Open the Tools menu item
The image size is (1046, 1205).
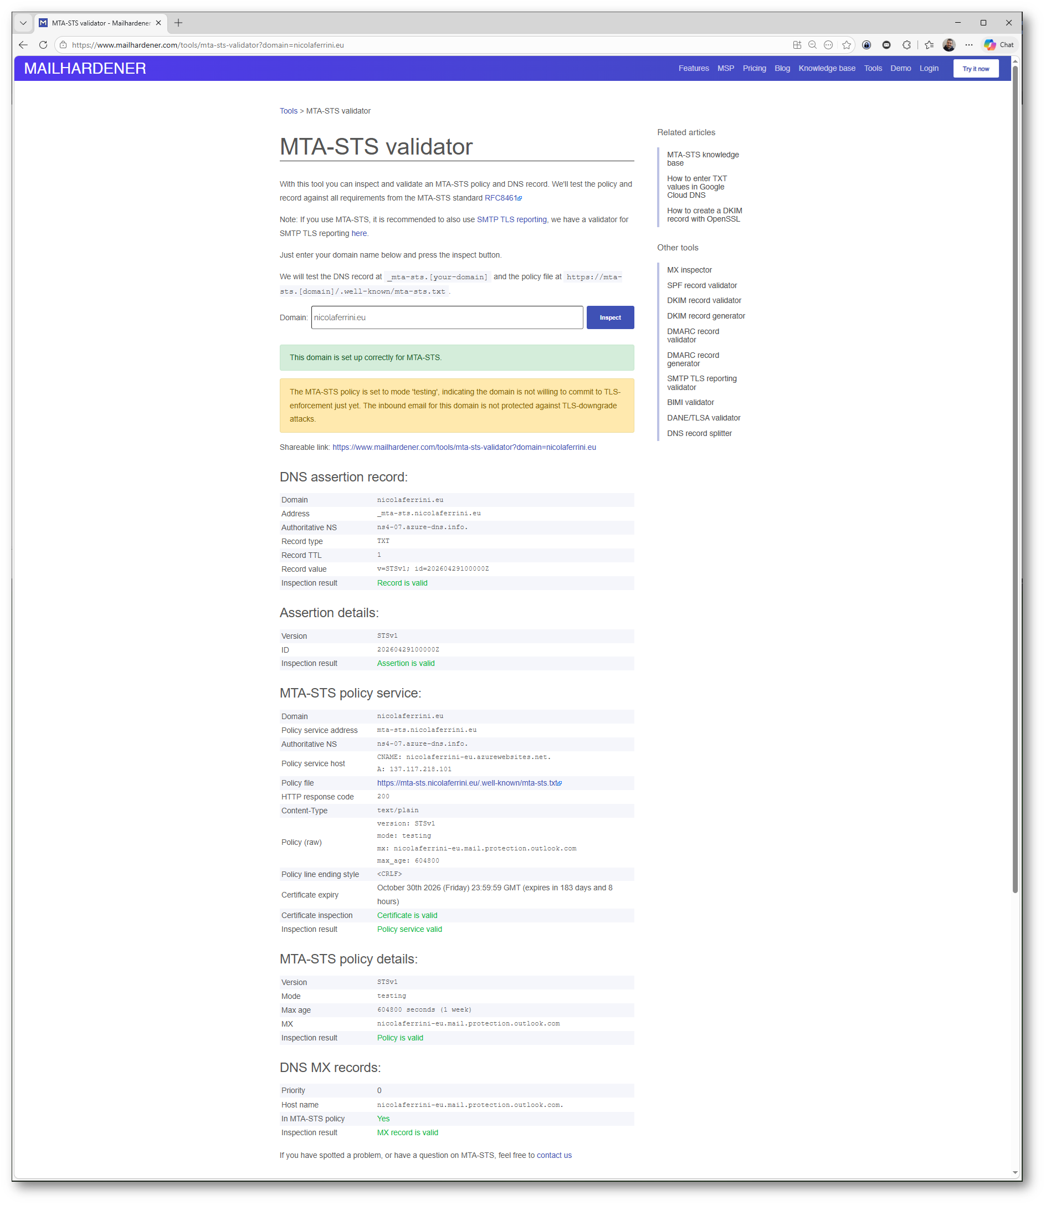tap(873, 68)
